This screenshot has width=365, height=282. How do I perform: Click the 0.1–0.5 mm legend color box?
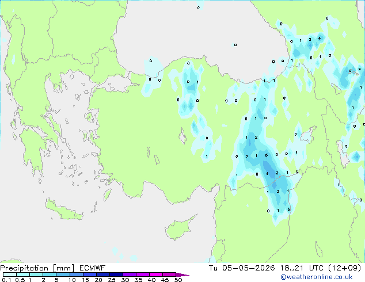(10, 275)
